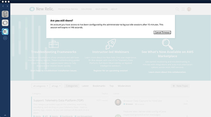Click Start here to troubleshoot installation issues
This screenshot has height=117, width=211.
54,71
